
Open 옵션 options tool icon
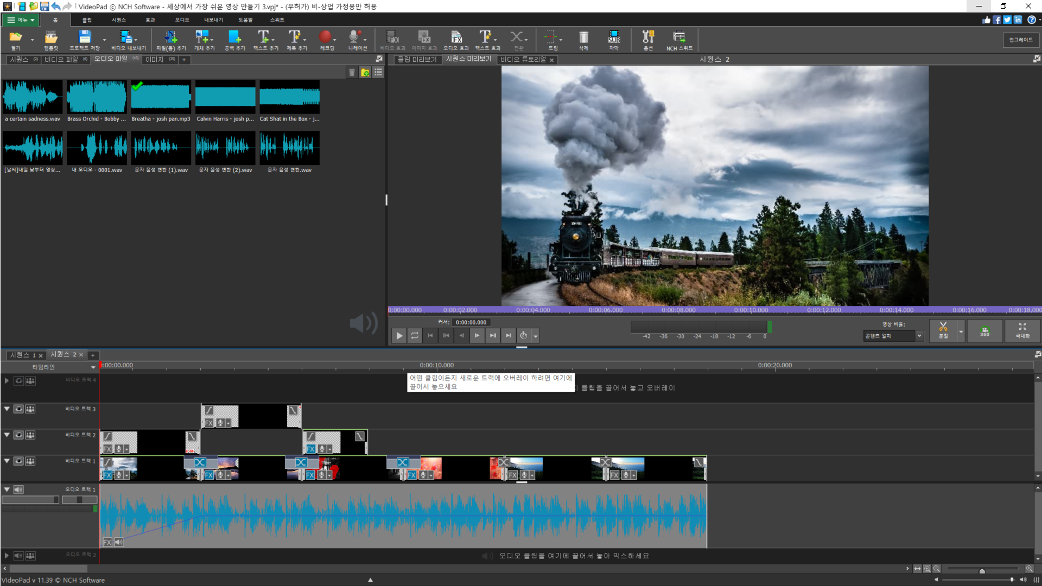coord(648,37)
